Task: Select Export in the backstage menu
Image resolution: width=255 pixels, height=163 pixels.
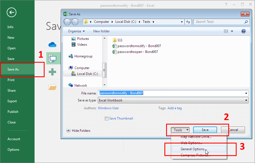Action: [12, 101]
